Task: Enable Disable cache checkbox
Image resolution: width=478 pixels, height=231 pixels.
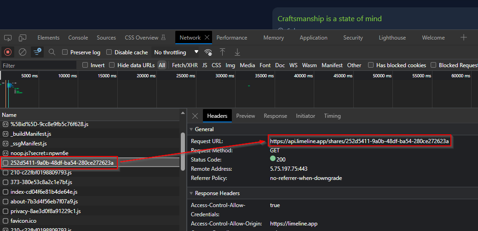Action: click(x=109, y=52)
